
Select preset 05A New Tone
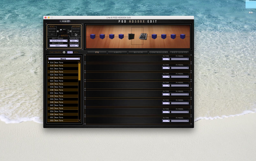click(x=63, y=111)
